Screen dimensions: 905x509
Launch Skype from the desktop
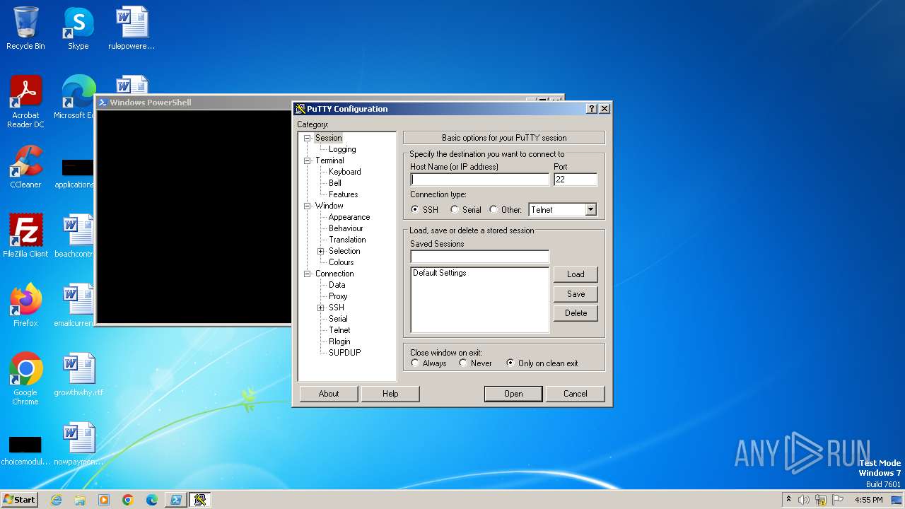(x=78, y=28)
